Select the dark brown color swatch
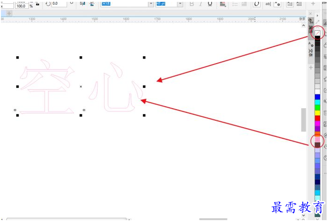The image size is (328, 222). (318, 145)
